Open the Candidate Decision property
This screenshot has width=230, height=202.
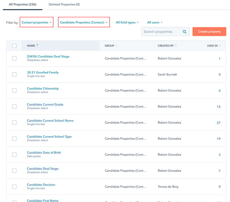coord(41,184)
